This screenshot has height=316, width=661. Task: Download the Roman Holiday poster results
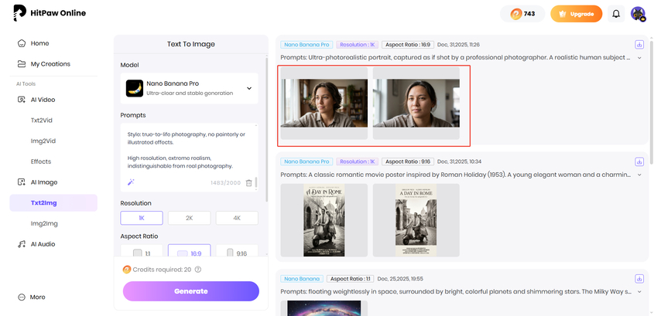coord(639,161)
